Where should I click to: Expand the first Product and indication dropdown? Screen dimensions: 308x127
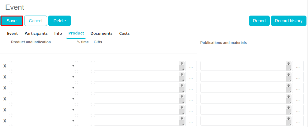[43, 66]
